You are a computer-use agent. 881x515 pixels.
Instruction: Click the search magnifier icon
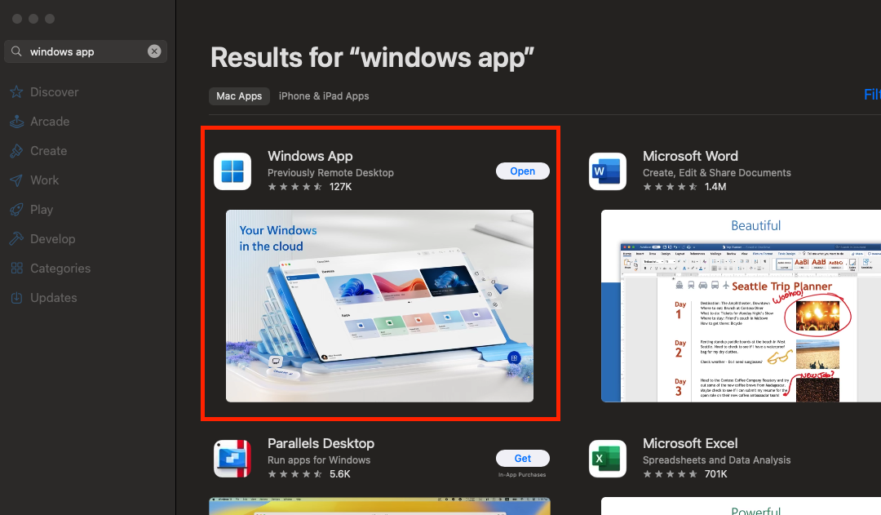click(x=16, y=51)
